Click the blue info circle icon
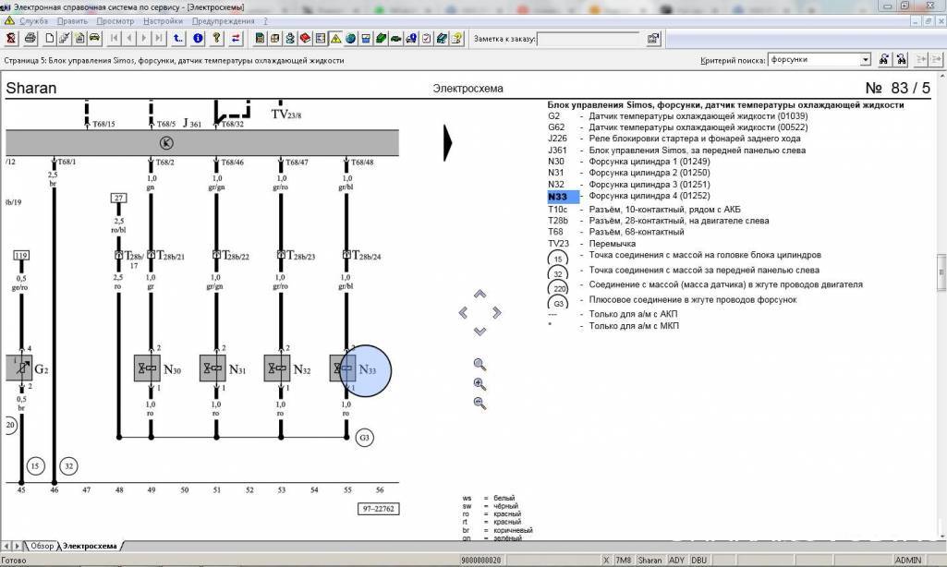This screenshot has width=947, height=567. [198, 39]
